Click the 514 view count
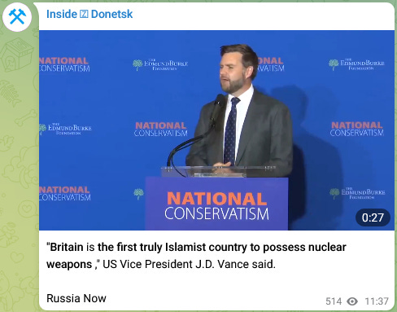This screenshot has width=397, height=312. (x=334, y=301)
